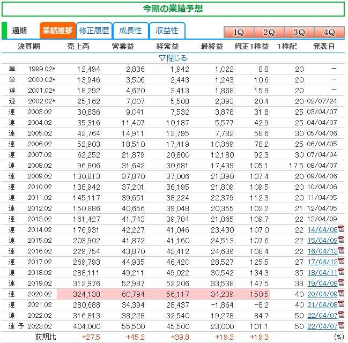Click the 営業益 column header
The width and height of the screenshot is (348, 343).
click(x=123, y=46)
